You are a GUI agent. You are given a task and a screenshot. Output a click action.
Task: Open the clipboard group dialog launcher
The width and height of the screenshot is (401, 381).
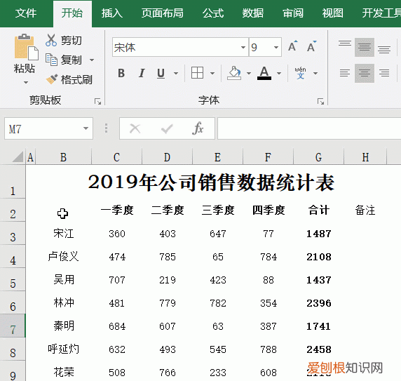coord(97,102)
